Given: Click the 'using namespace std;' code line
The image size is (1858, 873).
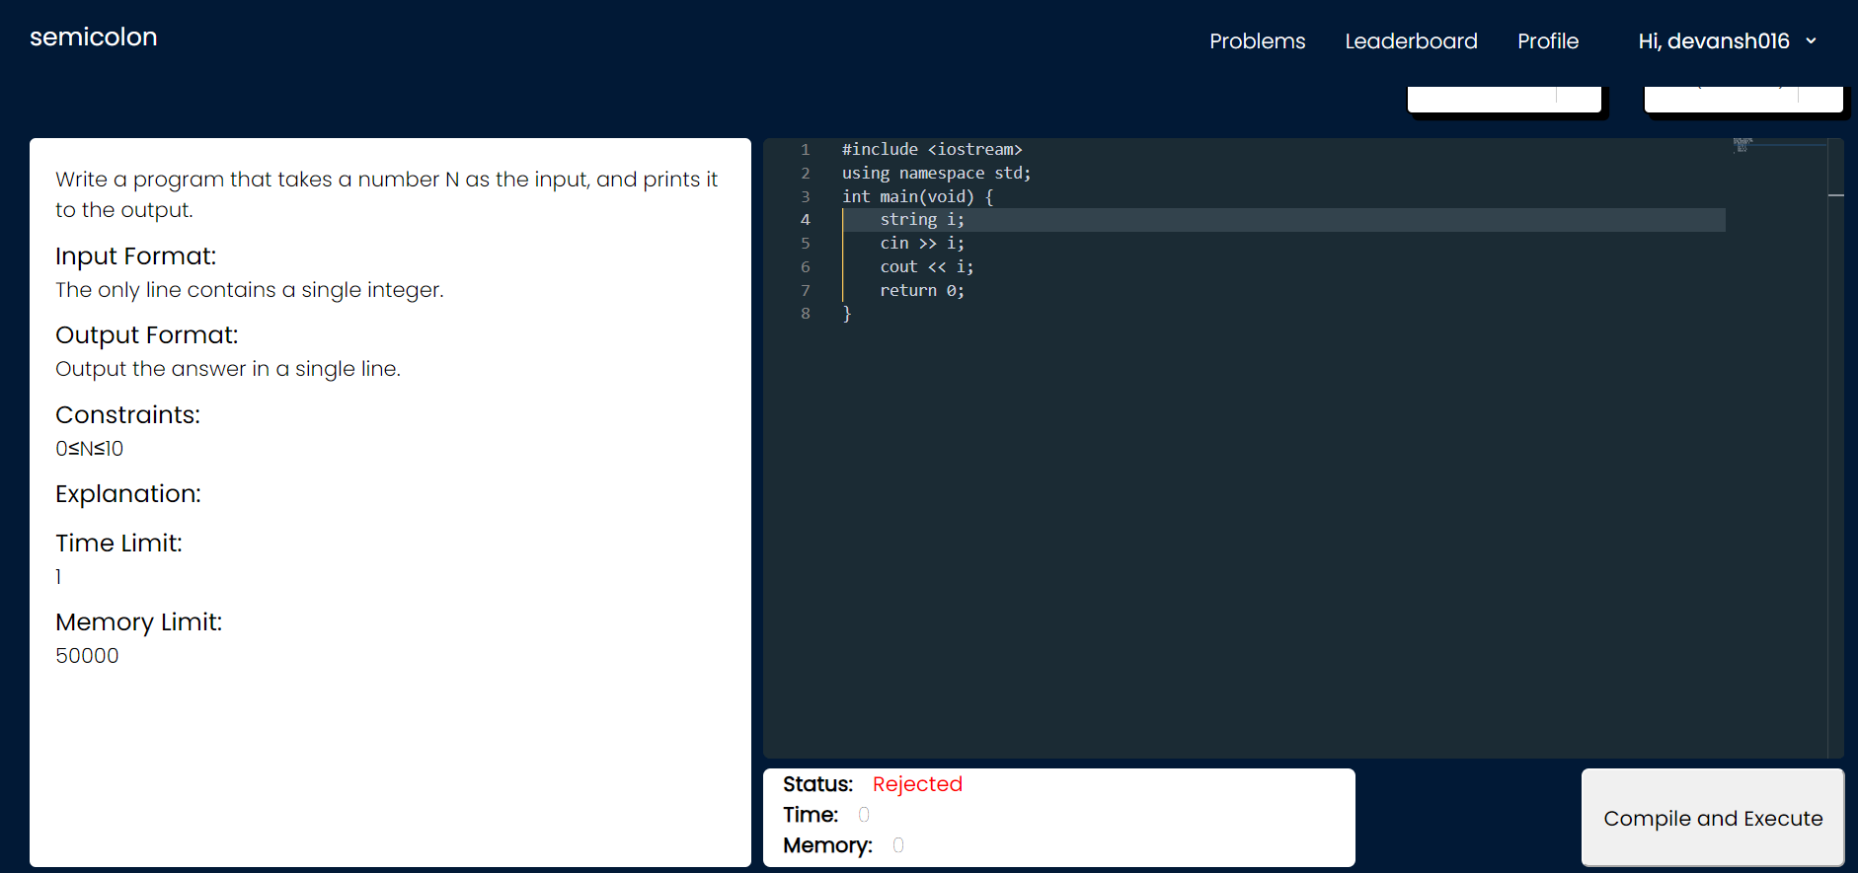Looking at the screenshot, I should pyautogui.click(x=936, y=173).
